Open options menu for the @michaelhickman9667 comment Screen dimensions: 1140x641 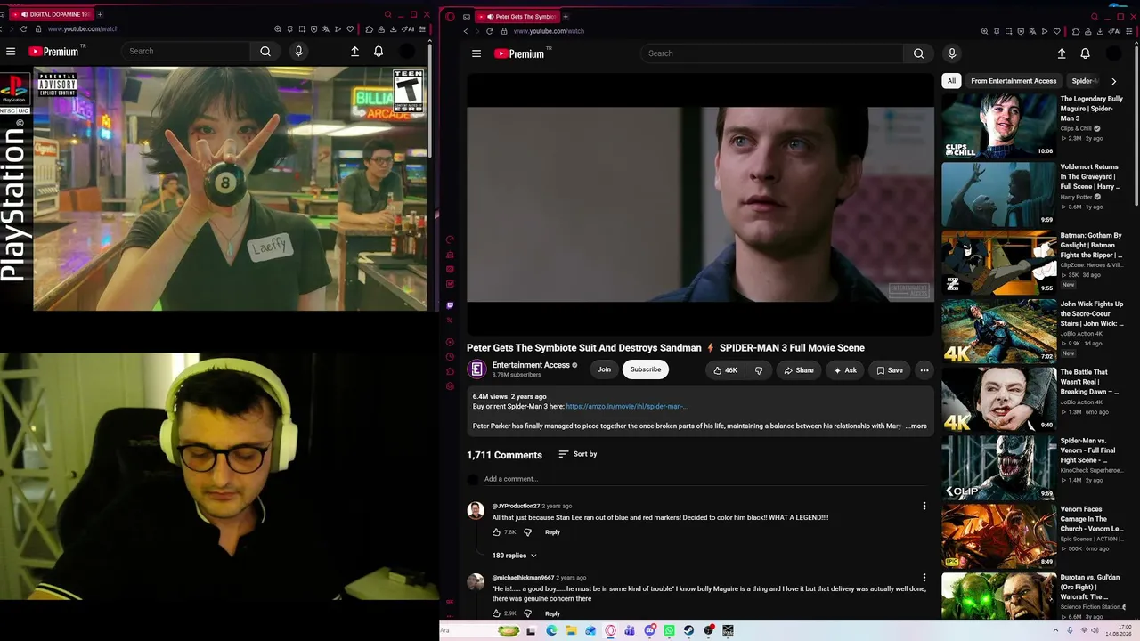click(924, 579)
